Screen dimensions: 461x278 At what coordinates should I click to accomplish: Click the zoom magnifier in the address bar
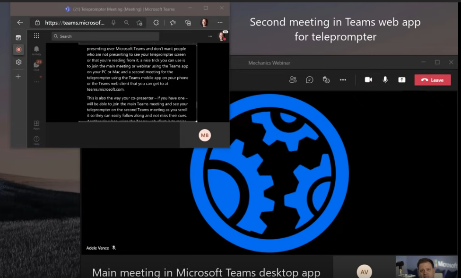pyautogui.click(x=126, y=23)
